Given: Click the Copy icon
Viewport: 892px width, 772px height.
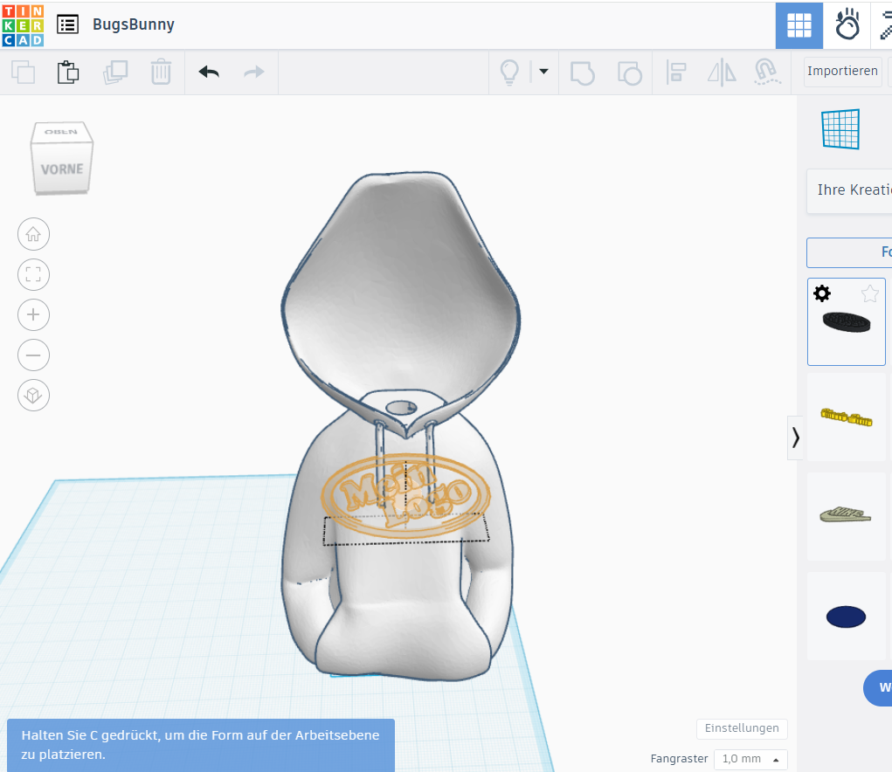Looking at the screenshot, I should click(24, 72).
